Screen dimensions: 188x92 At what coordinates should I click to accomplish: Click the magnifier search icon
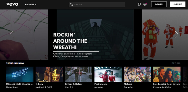click(71, 4)
